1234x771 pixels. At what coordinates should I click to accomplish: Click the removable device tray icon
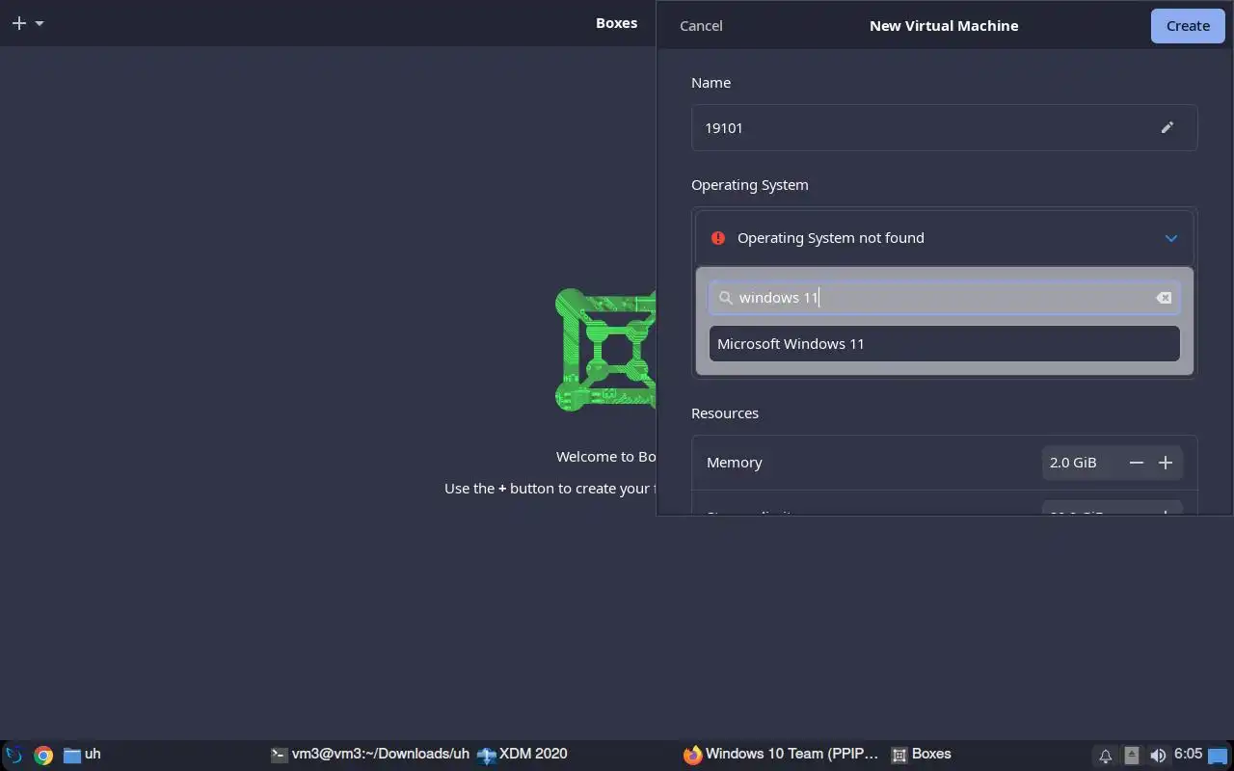pyautogui.click(x=1132, y=756)
